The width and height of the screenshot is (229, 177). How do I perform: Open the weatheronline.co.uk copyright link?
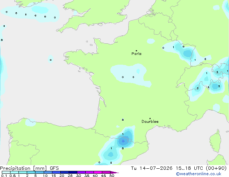coord(199,174)
